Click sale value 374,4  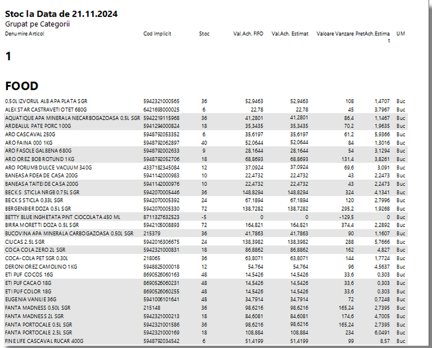[348, 225]
